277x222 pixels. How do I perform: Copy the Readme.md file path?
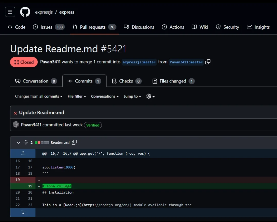coord(74,142)
